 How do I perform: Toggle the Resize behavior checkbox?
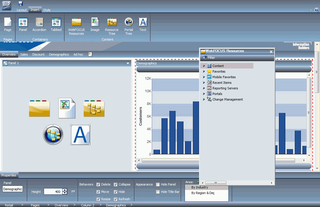(x=98, y=199)
